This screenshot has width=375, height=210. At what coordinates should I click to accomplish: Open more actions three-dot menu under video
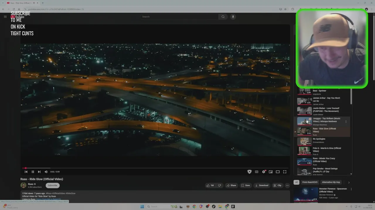tap(287, 185)
